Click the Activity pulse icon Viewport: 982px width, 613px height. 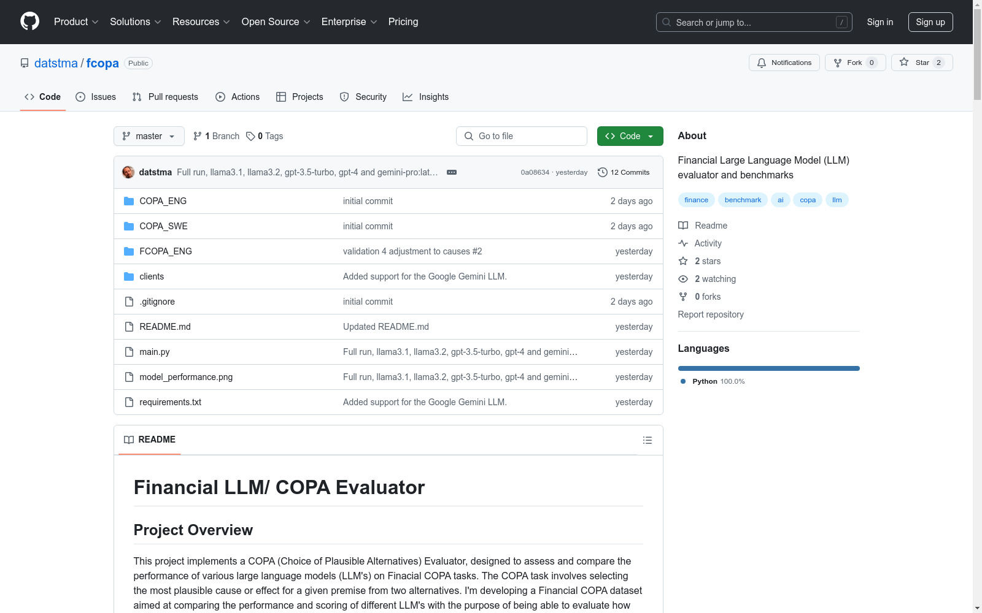click(683, 243)
